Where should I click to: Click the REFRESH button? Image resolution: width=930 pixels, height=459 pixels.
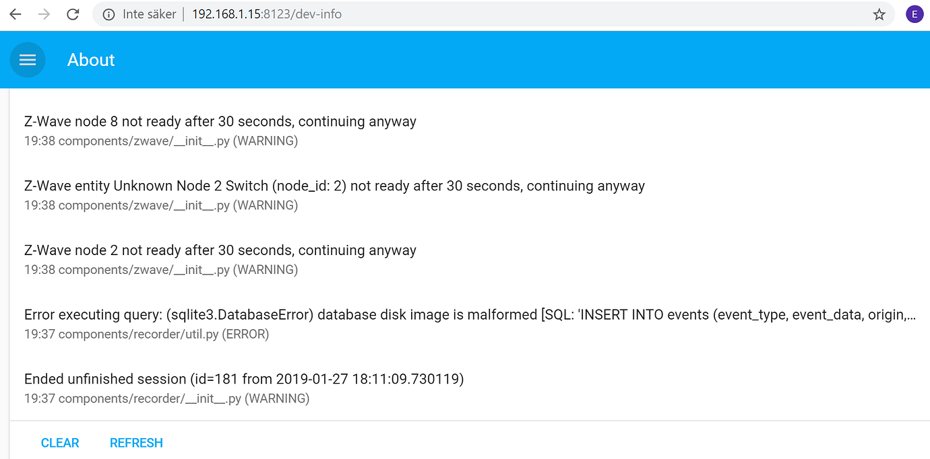pos(136,443)
